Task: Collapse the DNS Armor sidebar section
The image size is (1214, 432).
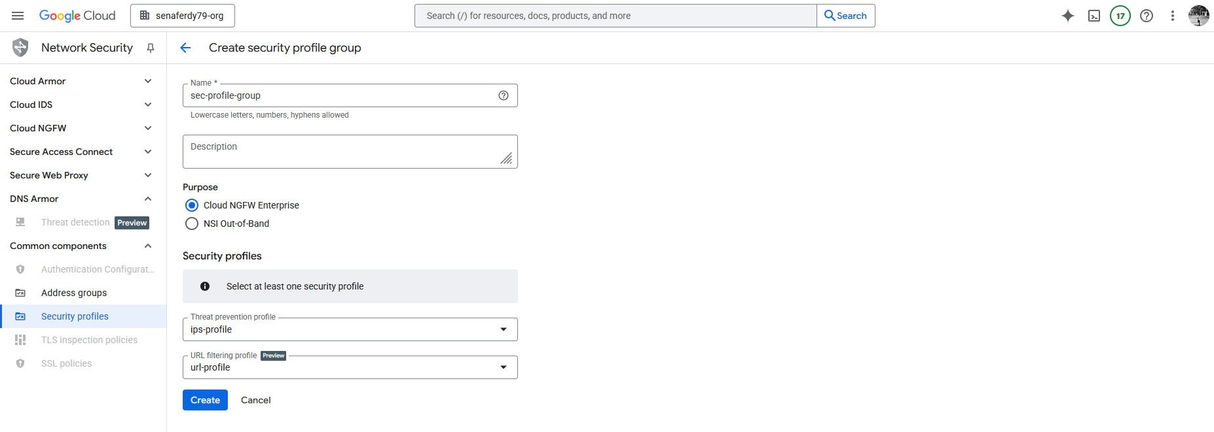Action: pyautogui.click(x=147, y=199)
